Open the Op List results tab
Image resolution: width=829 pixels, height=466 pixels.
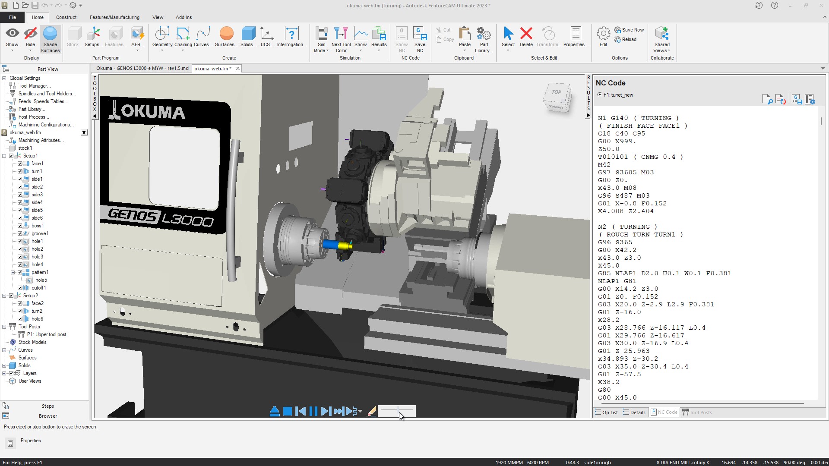pyautogui.click(x=607, y=412)
